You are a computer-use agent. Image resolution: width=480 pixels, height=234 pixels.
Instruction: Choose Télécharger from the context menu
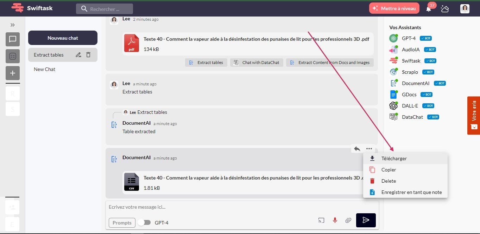(405, 158)
